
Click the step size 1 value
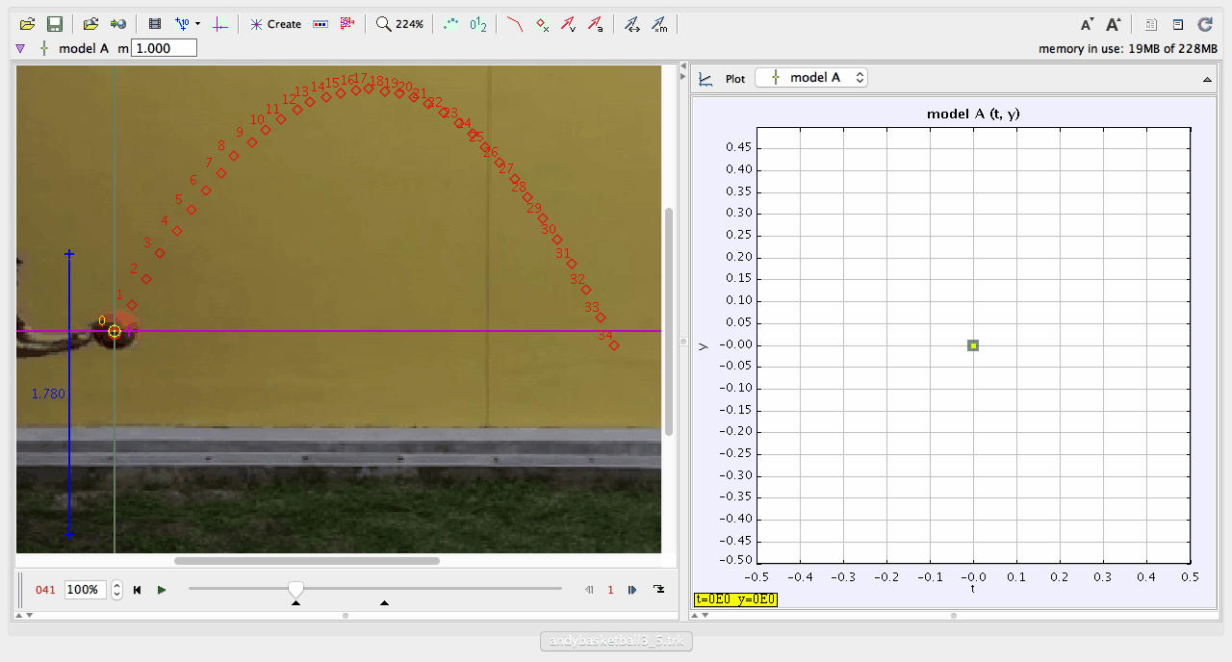610,590
